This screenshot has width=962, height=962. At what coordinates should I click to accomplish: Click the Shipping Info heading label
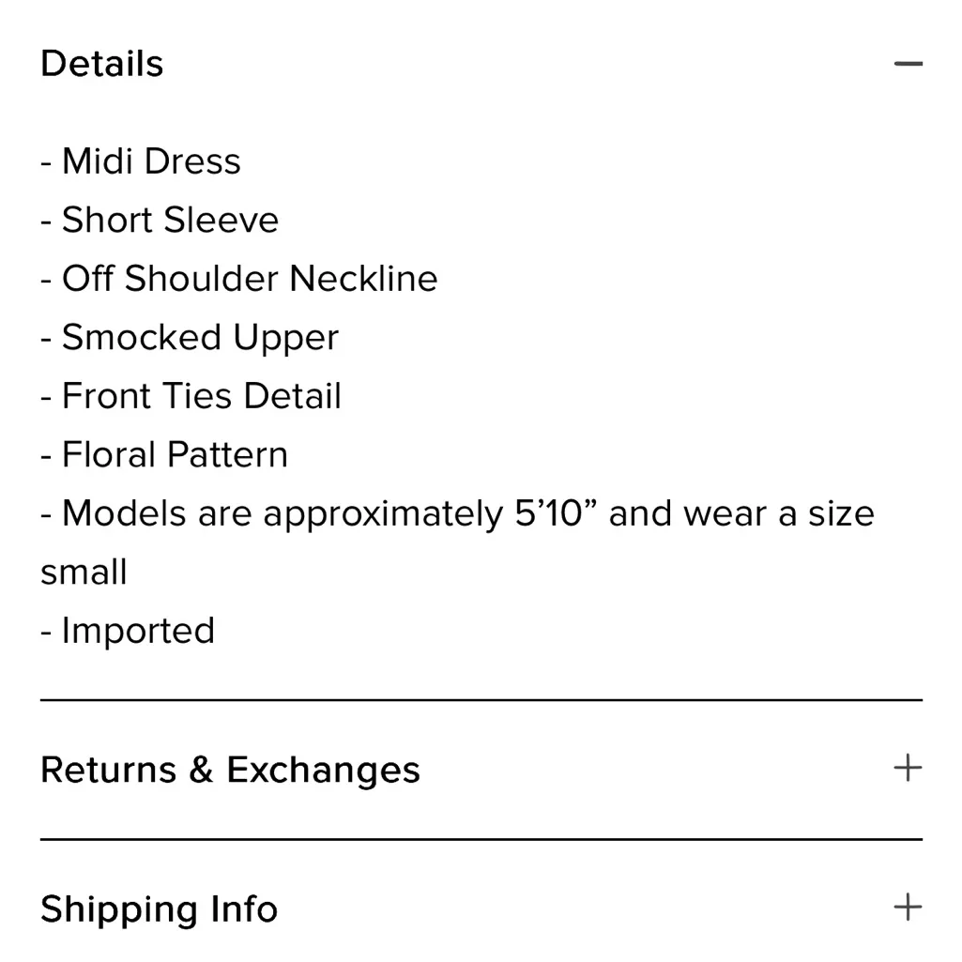pyautogui.click(x=159, y=908)
